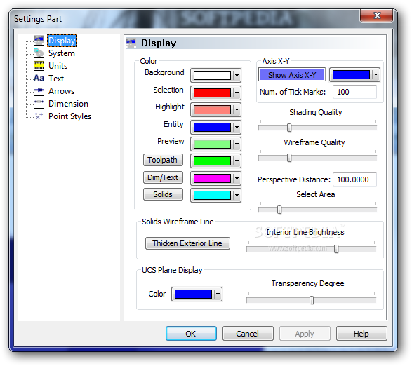Click Interior Line Brightness slider handle
412x366 pixels.
[x=336, y=249]
